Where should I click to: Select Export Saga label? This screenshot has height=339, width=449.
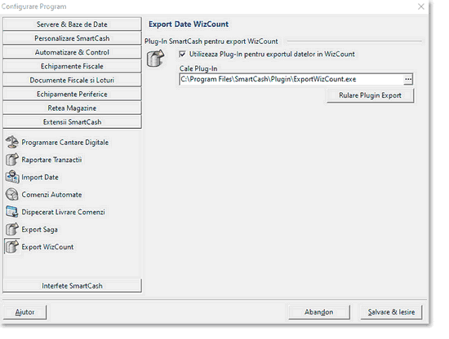[39, 230]
